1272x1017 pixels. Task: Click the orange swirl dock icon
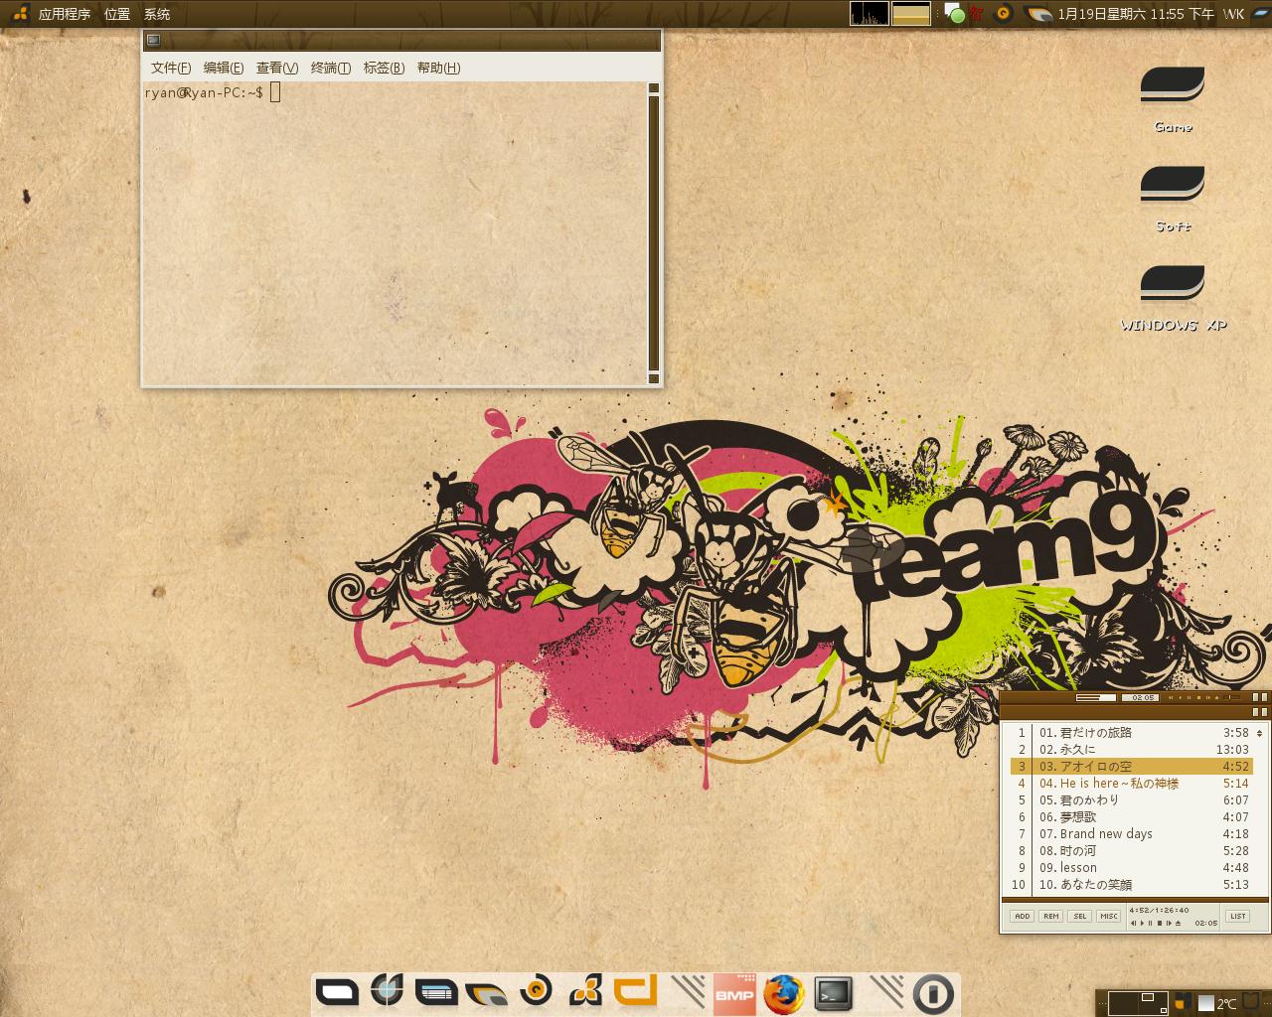[537, 990]
